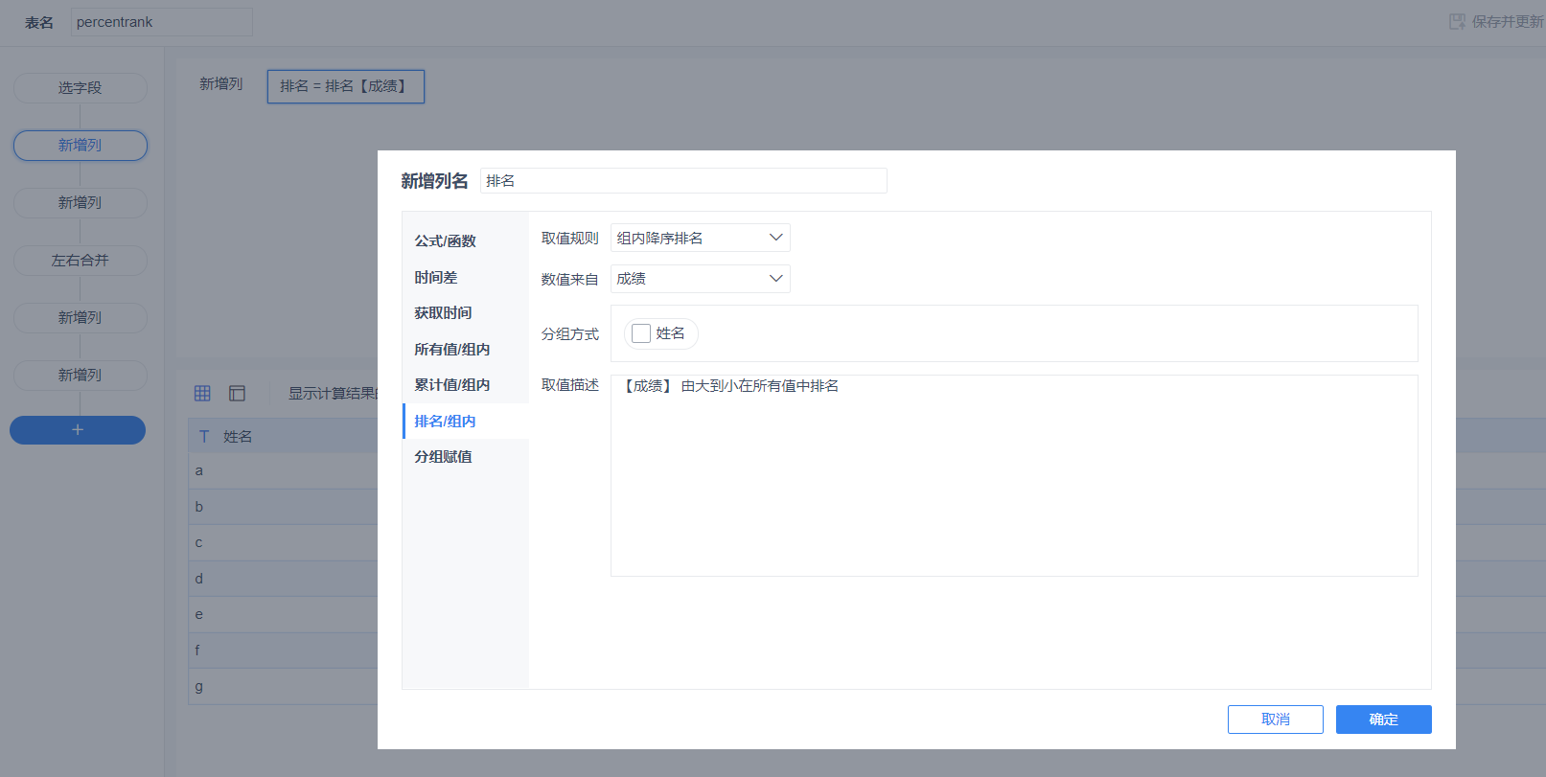The width and height of the screenshot is (1546, 777).
Task: Click table row 'c'
Action: tap(284, 542)
